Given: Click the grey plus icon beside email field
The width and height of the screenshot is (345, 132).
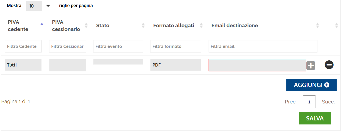Looking at the screenshot, I should (311, 65).
